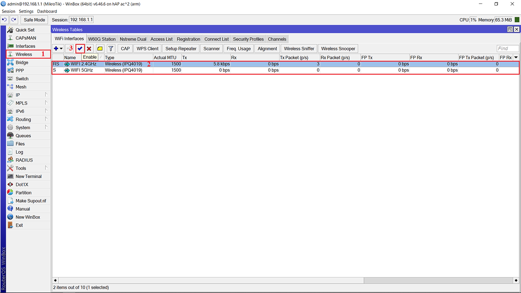Image resolution: width=521 pixels, height=293 pixels.
Task: Switch to the Channels tab
Action: click(277, 39)
